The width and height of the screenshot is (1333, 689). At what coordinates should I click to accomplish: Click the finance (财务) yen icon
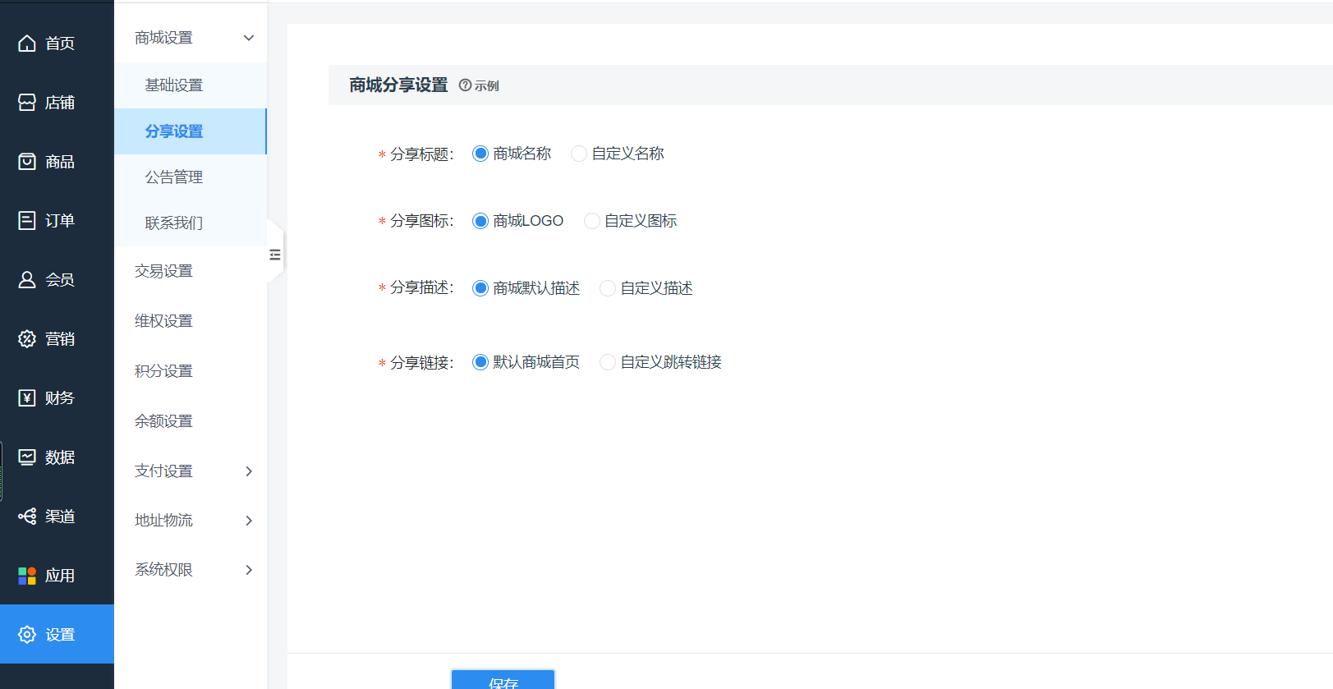[27, 398]
